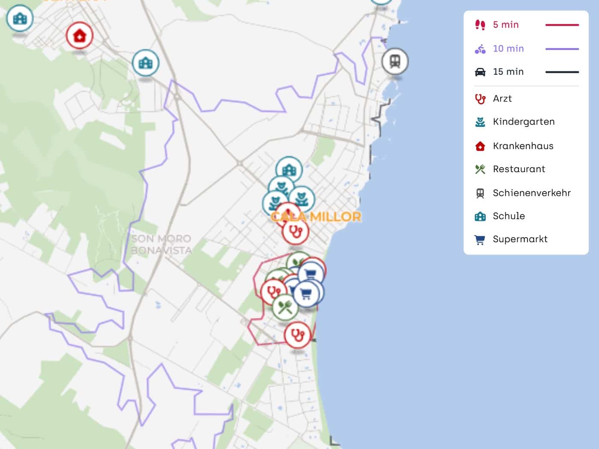Choose Schule from the legend
This screenshot has height=449, width=599.
click(508, 216)
